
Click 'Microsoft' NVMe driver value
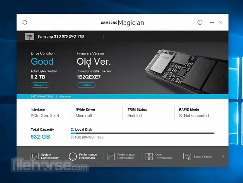point(84,116)
